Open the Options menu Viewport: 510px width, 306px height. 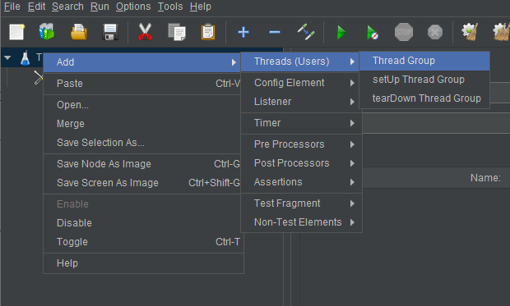pos(133,7)
